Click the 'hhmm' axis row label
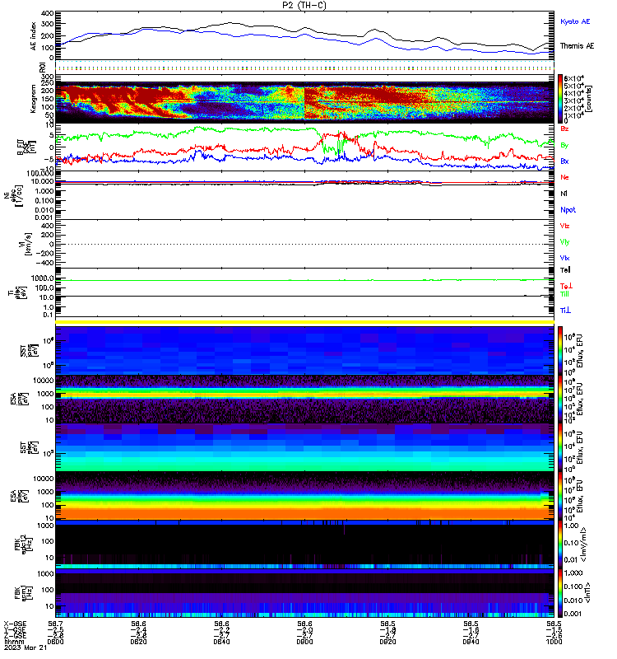The image size is (617, 659). pos(12,642)
